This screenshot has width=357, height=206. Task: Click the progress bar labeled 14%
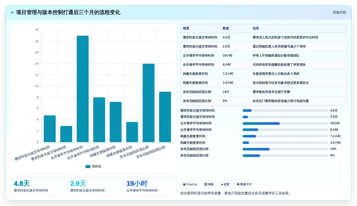point(285,149)
